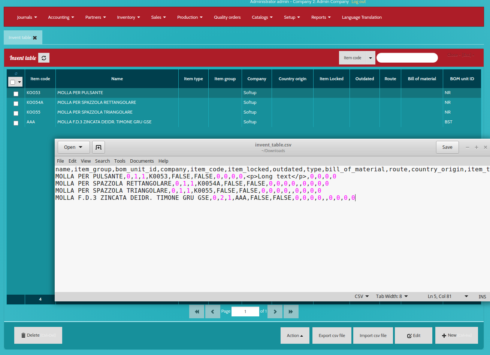
Task: Open the Reports dropdown menu
Action: pos(321,17)
